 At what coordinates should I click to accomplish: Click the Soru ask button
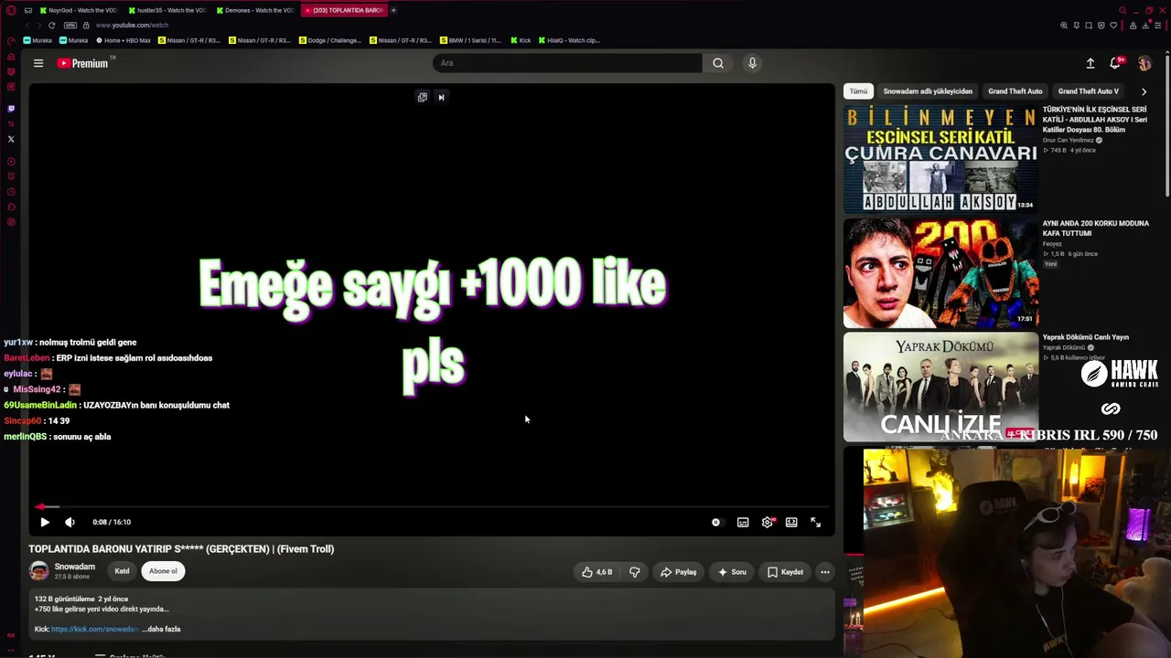pos(732,572)
